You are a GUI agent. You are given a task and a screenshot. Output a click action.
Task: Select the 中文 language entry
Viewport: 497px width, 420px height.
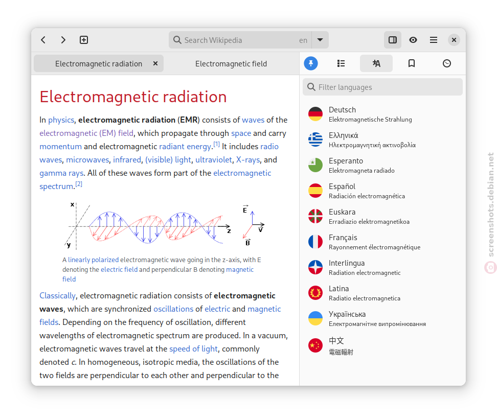click(x=382, y=345)
